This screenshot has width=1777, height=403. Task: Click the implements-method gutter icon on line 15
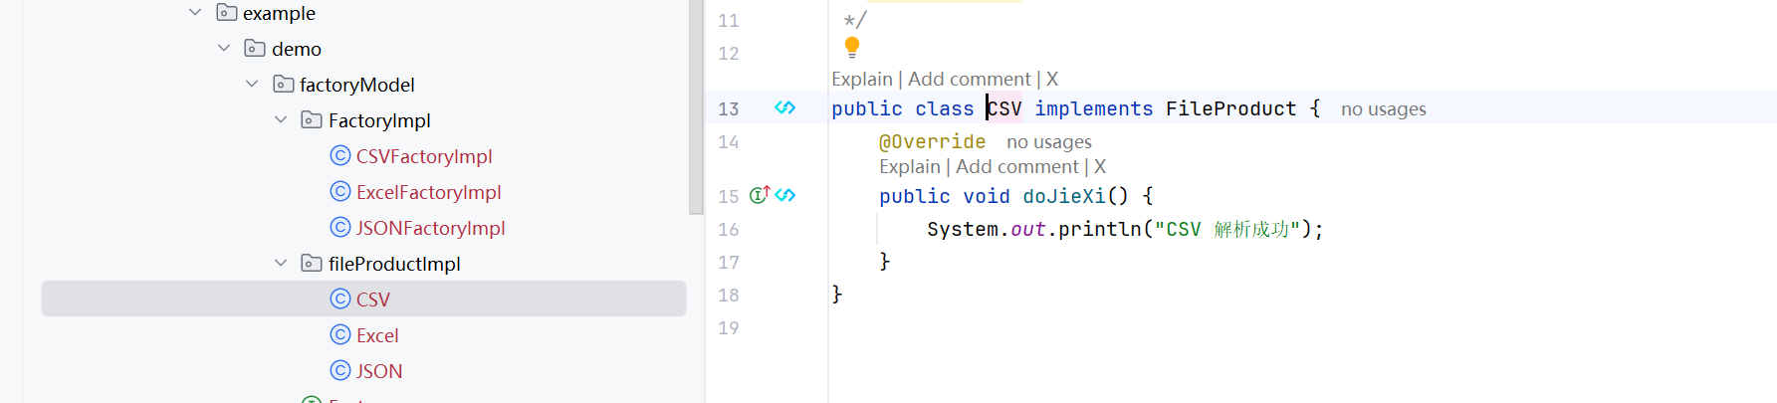[760, 195]
